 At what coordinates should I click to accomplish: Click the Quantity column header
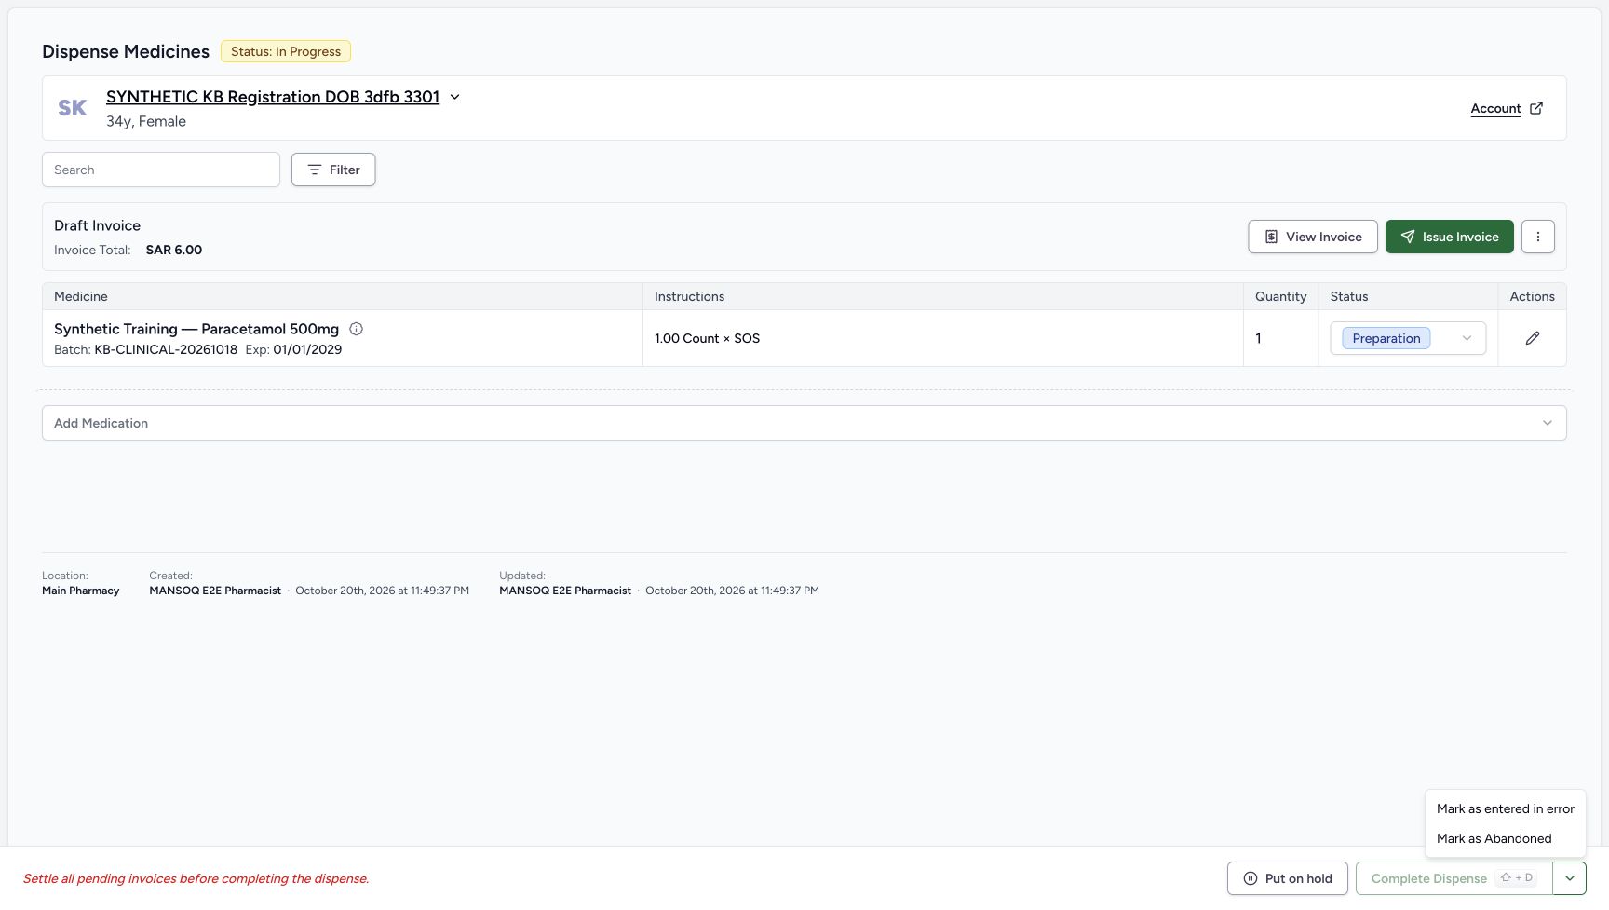(1280, 296)
